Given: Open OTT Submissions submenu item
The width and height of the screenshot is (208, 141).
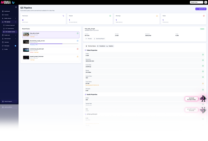Looking at the screenshot, I should (x=10, y=29).
